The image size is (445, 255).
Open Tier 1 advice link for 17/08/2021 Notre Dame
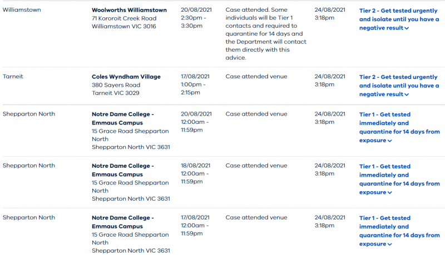coord(399,231)
